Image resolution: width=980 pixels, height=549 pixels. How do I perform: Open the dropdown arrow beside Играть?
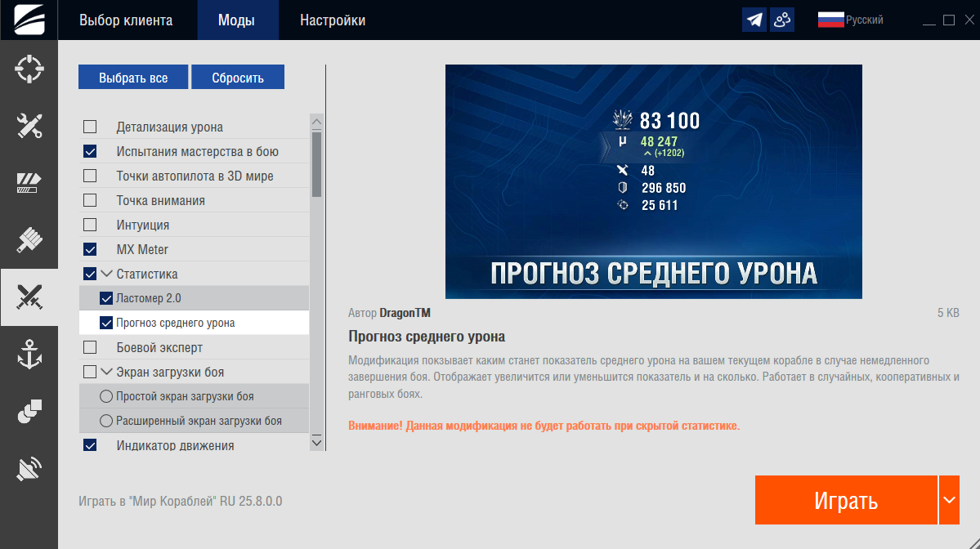[950, 500]
